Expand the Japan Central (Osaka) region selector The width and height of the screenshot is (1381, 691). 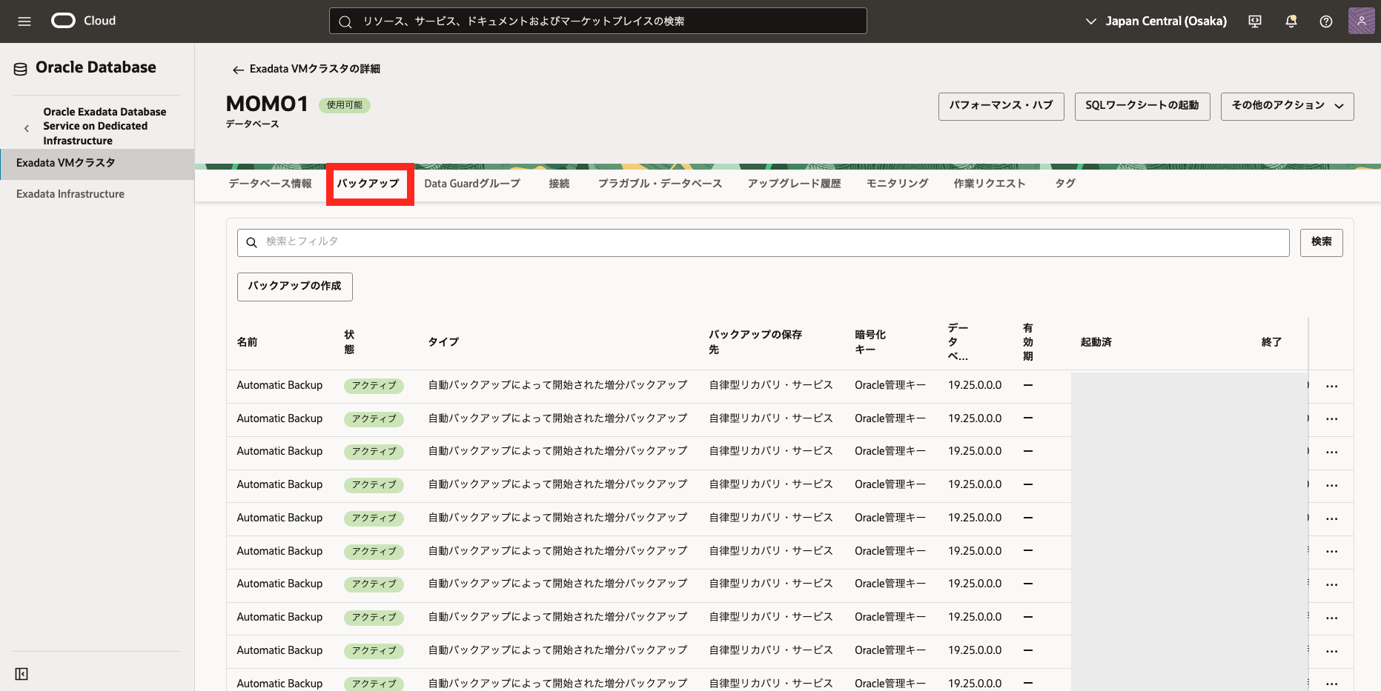pos(1156,21)
